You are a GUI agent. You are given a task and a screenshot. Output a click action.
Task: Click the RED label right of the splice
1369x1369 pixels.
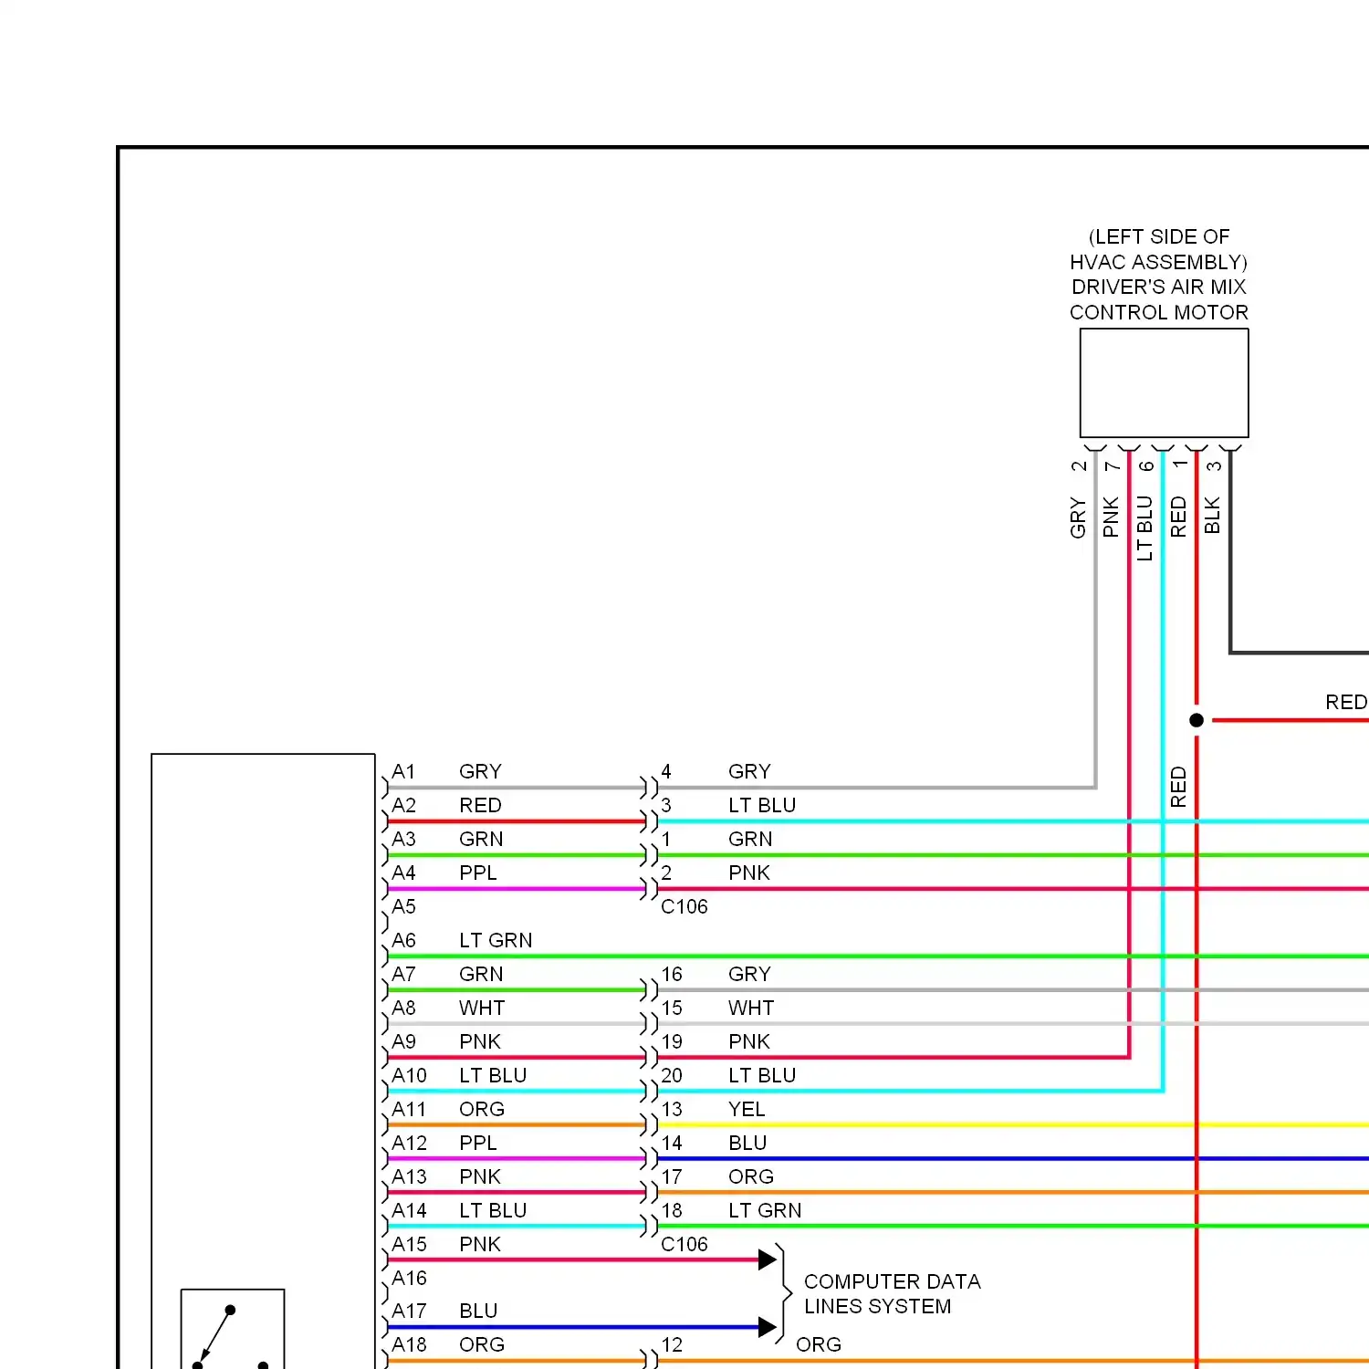click(1346, 703)
